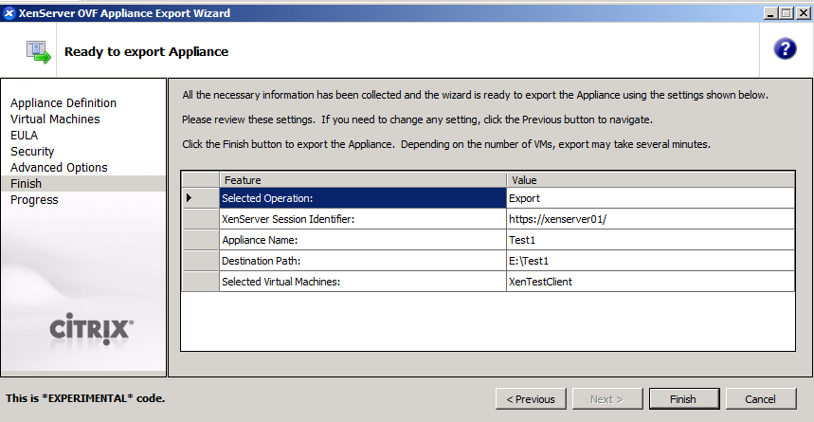The image size is (814, 422).
Task: Open the Advanced Options step
Action: (x=59, y=167)
